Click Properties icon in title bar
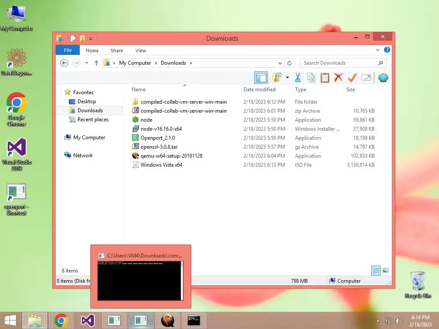Image resolution: width=439 pixels, height=329 pixels. pos(73,38)
